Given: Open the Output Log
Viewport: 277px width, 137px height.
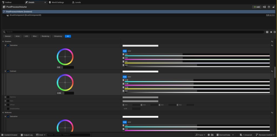Looking at the screenshot, I should click(x=27, y=135).
